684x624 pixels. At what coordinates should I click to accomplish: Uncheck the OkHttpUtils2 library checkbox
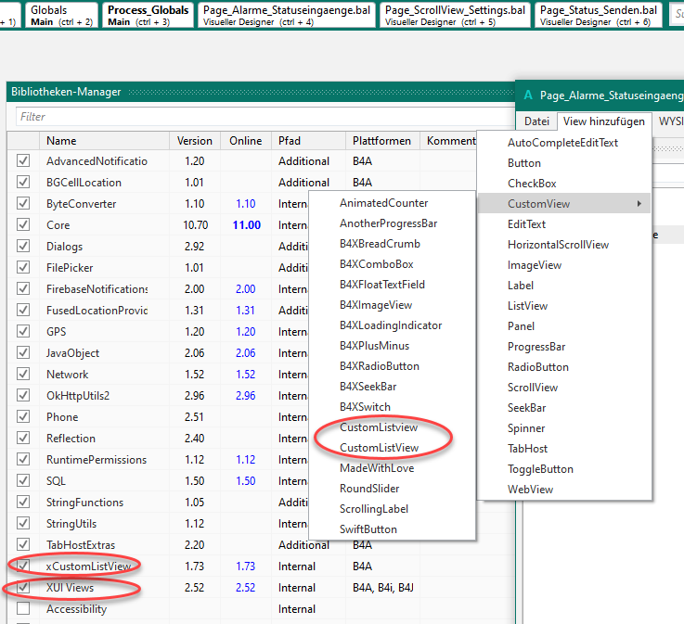click(23, 395)
